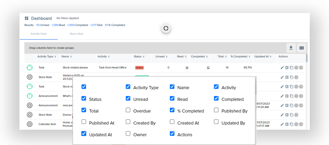Click the Calendar Item row icon
The height and width of the screenshot is (145, 329).
29,124
